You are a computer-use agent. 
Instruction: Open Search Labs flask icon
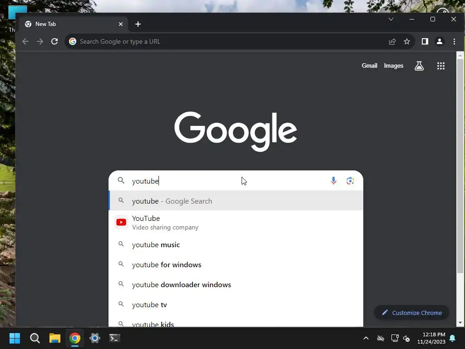point(419,66)
